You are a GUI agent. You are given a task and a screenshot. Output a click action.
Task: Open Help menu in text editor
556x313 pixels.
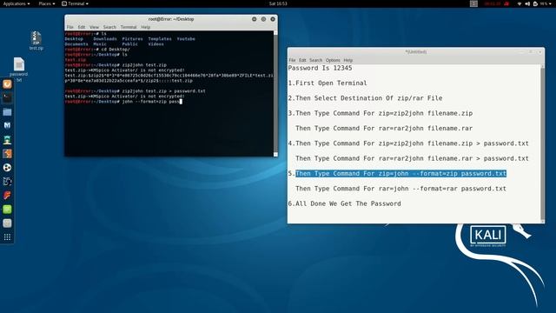(x=348, y=60)
